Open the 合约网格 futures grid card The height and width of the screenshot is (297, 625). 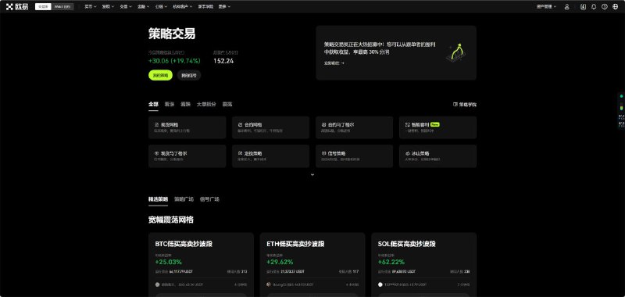[x=270, y=127]
